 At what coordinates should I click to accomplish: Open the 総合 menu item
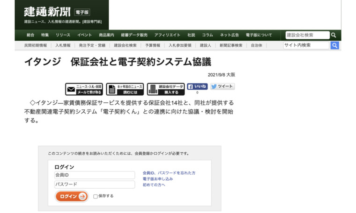pos(30,35)
